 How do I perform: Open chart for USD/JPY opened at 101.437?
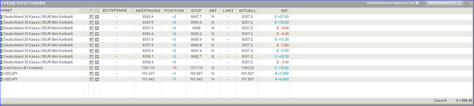click(x=91, y=74)
